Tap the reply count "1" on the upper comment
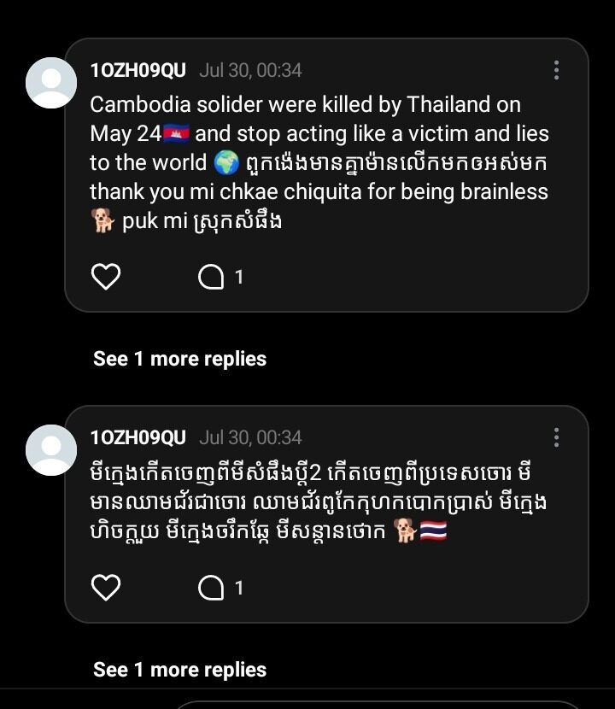615x709 pixels. pyautogui.click(x=239, y=277)
